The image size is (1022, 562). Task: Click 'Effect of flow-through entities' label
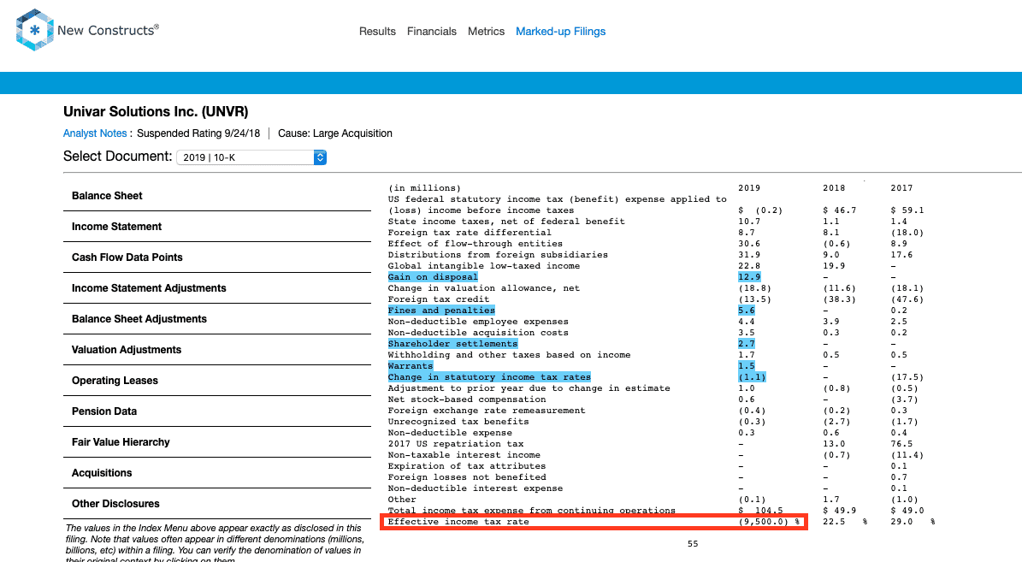pyautogui.click(x=476, y=244)
